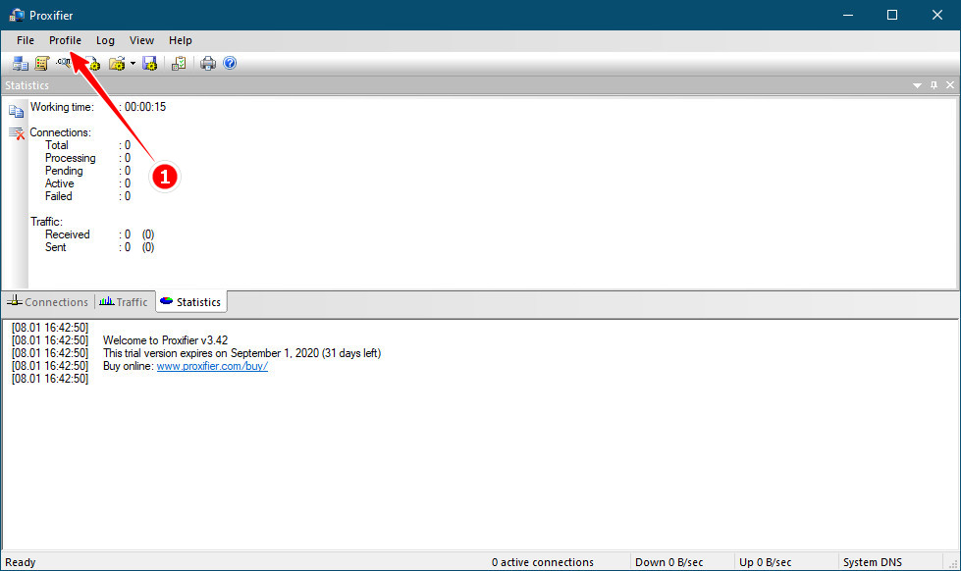Image resolution: width=961 pixels, height=571 pixels.
Task: Select the Statistics tab
Action: (x=191, y=302)
